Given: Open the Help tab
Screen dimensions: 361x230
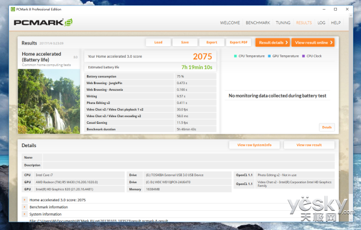Looking at the screenshot, I should tap(336, 23).
